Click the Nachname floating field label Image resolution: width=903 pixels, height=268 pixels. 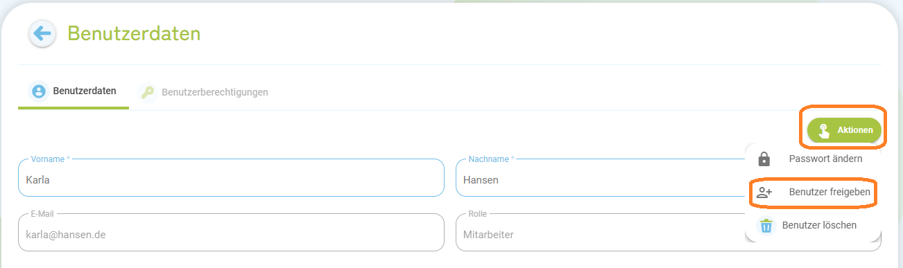coord(492,159)
